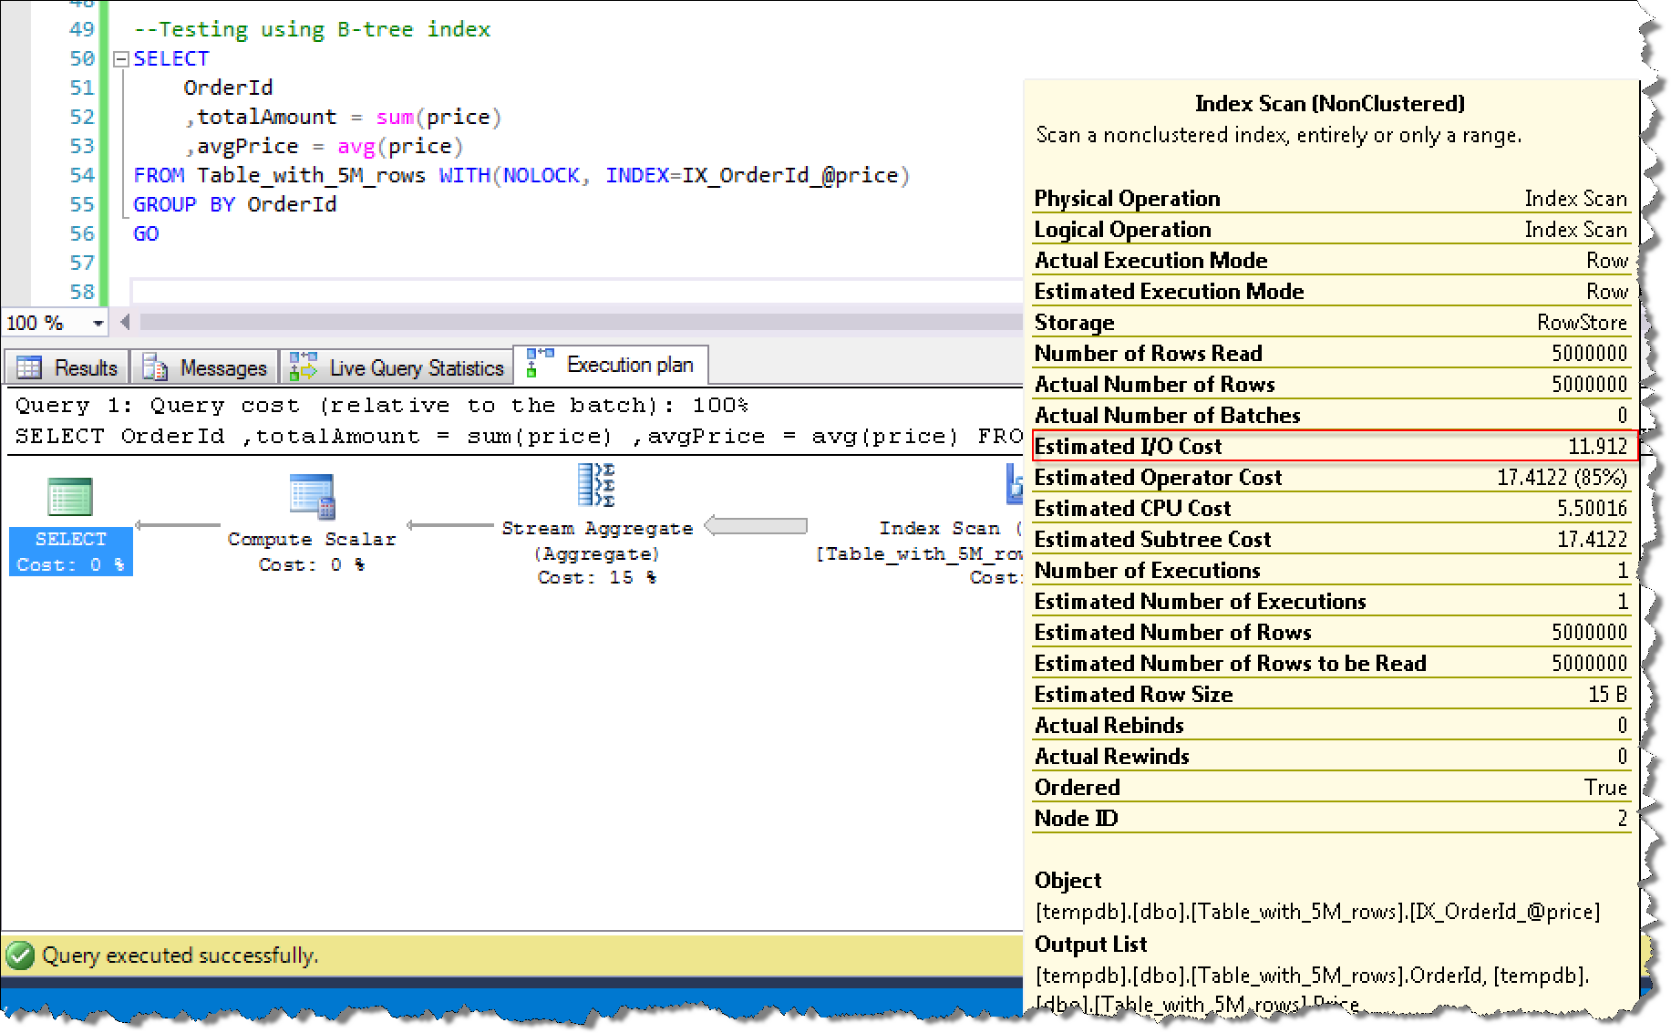Click the 'Number of Executions' row
Screen dimensions: 1671x1033
(x=1331, y=571)
